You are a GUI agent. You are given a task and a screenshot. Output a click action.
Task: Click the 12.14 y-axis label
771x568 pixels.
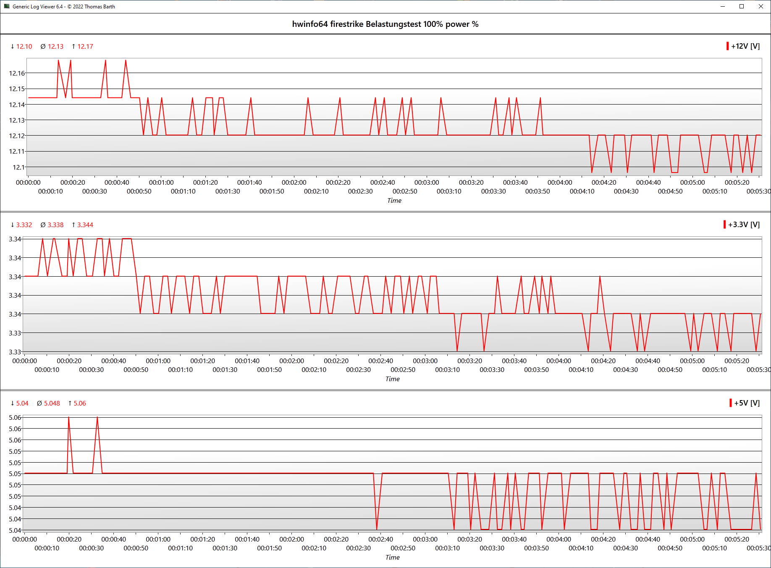[17, 105]
